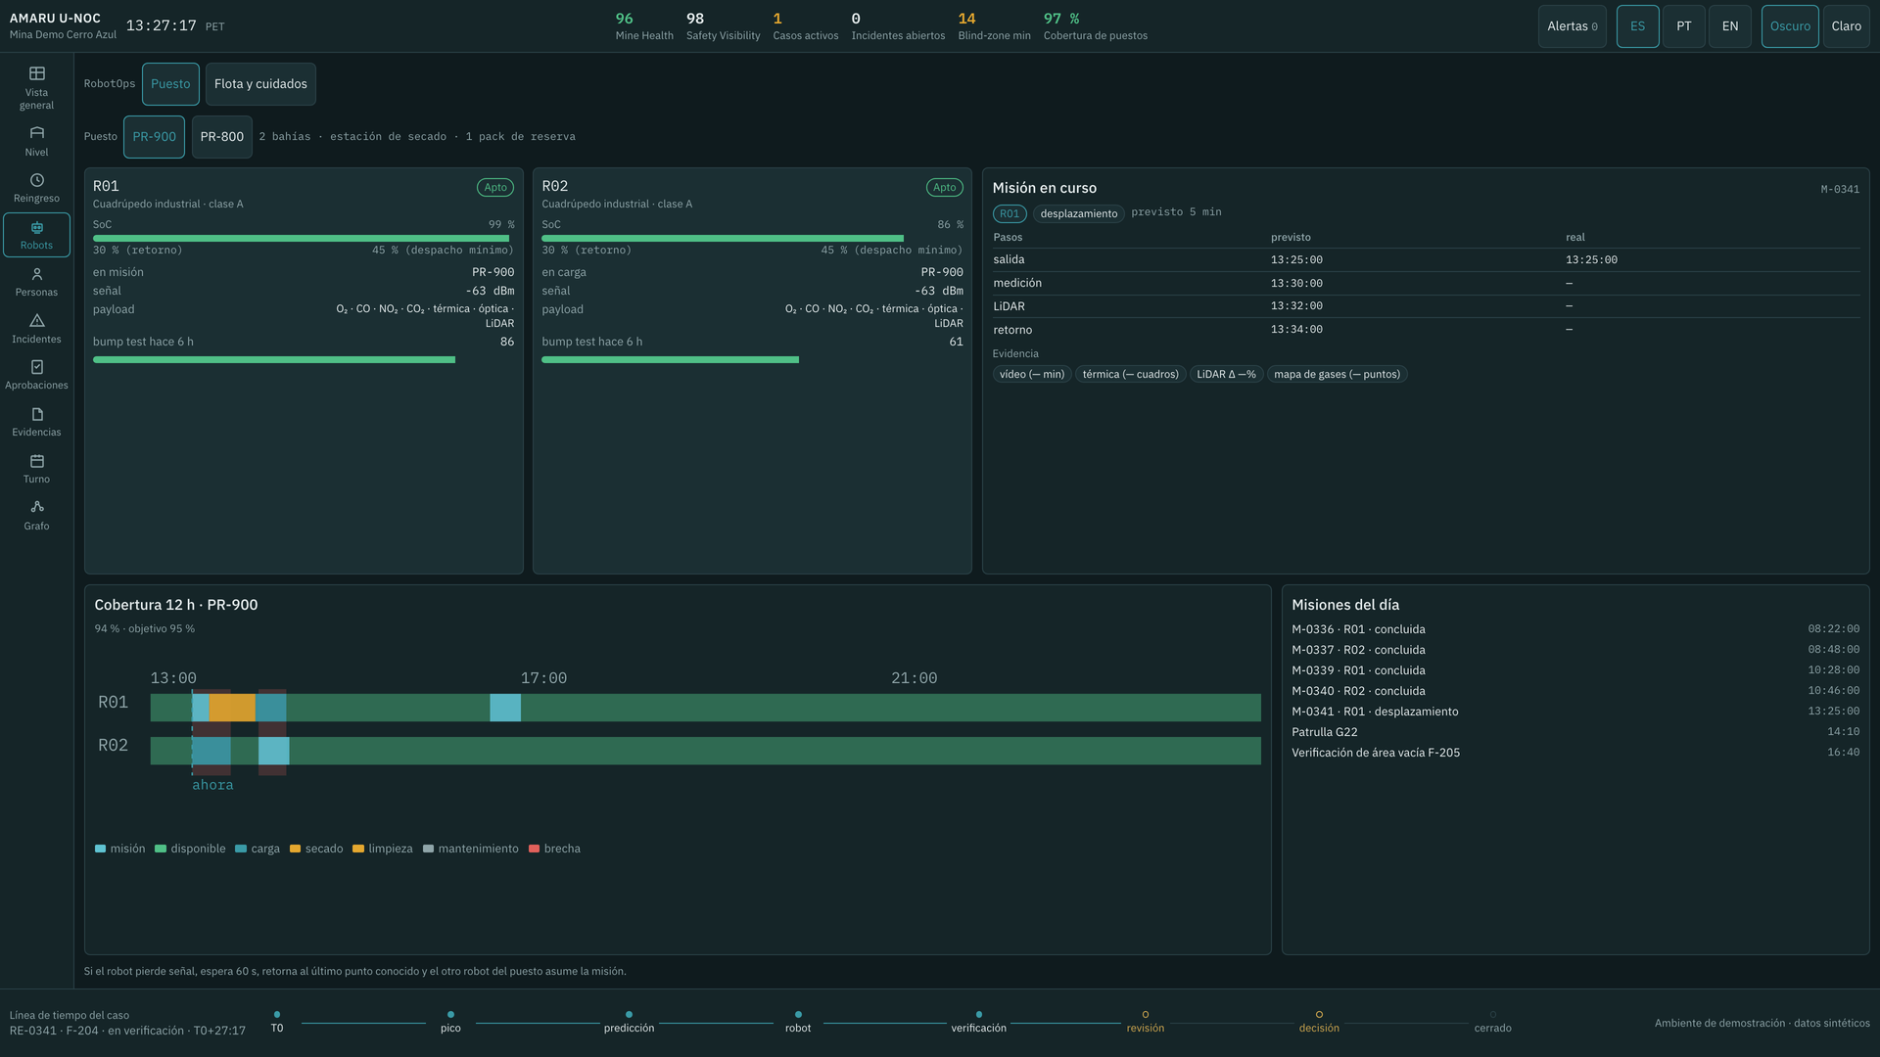Screen dimensions: 1880x1057
Task: Click the mapa de gases evidence chip
Action: coord(1337,374)
